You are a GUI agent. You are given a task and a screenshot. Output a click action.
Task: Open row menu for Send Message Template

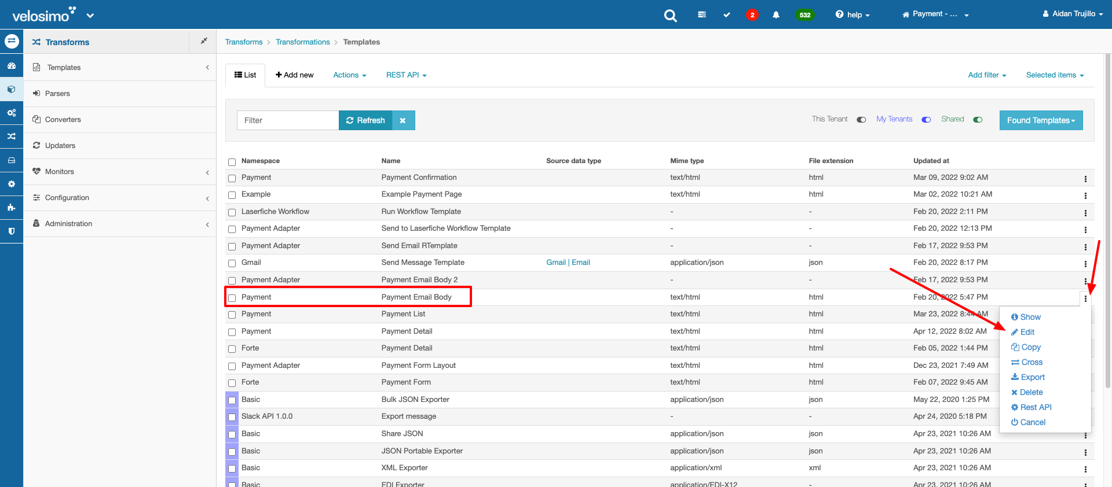(1085, 264)
